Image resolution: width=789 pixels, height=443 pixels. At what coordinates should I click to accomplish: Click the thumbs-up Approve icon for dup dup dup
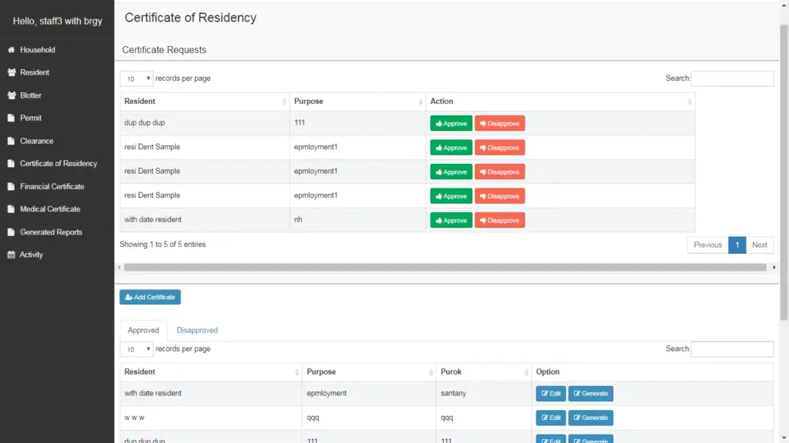[x=439, y=123]
